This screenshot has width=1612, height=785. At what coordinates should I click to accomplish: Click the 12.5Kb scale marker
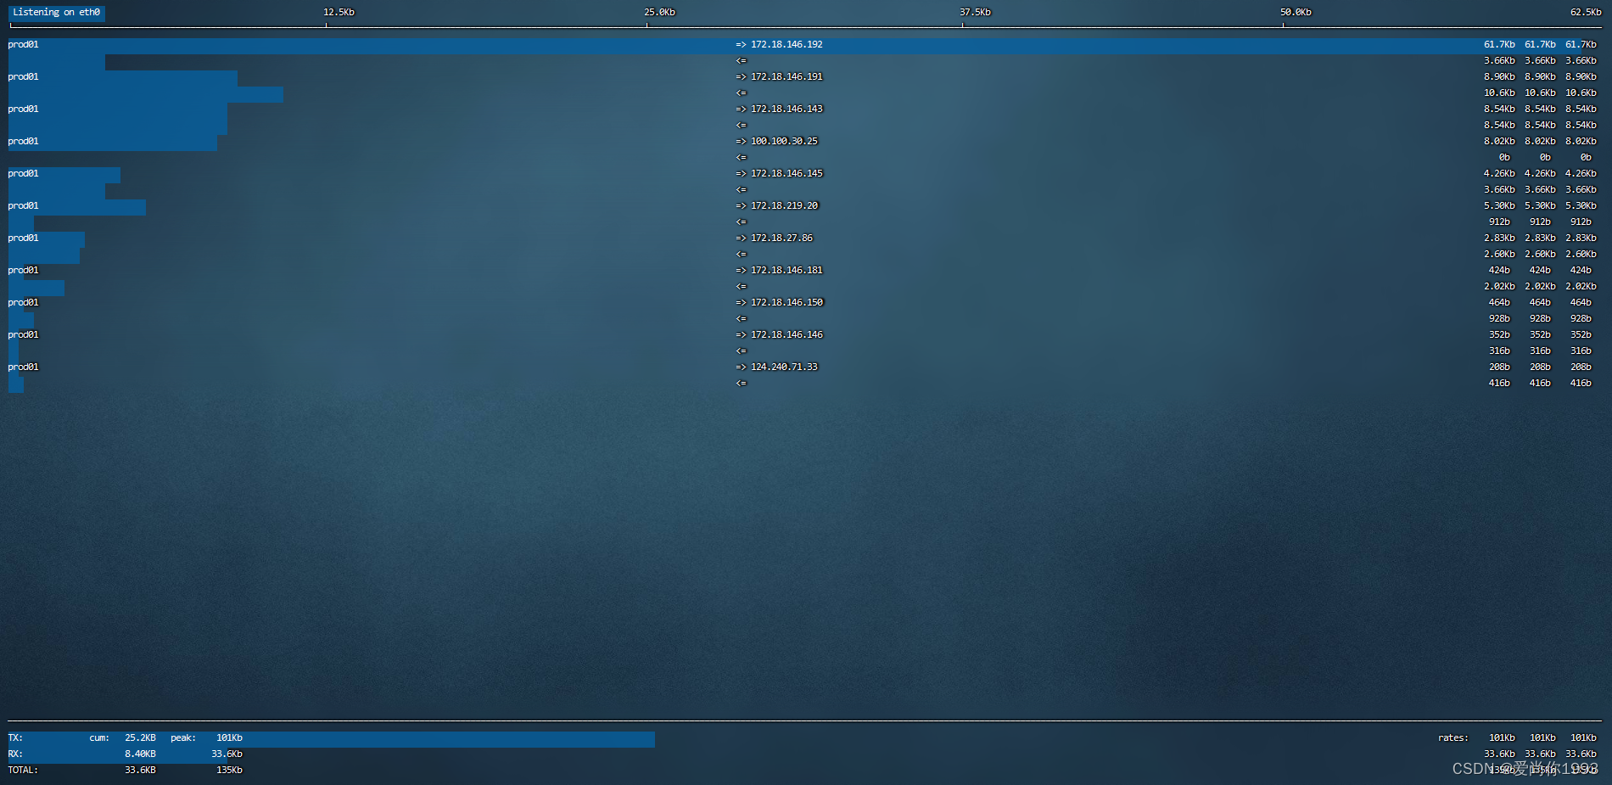[x=339, y=13]
